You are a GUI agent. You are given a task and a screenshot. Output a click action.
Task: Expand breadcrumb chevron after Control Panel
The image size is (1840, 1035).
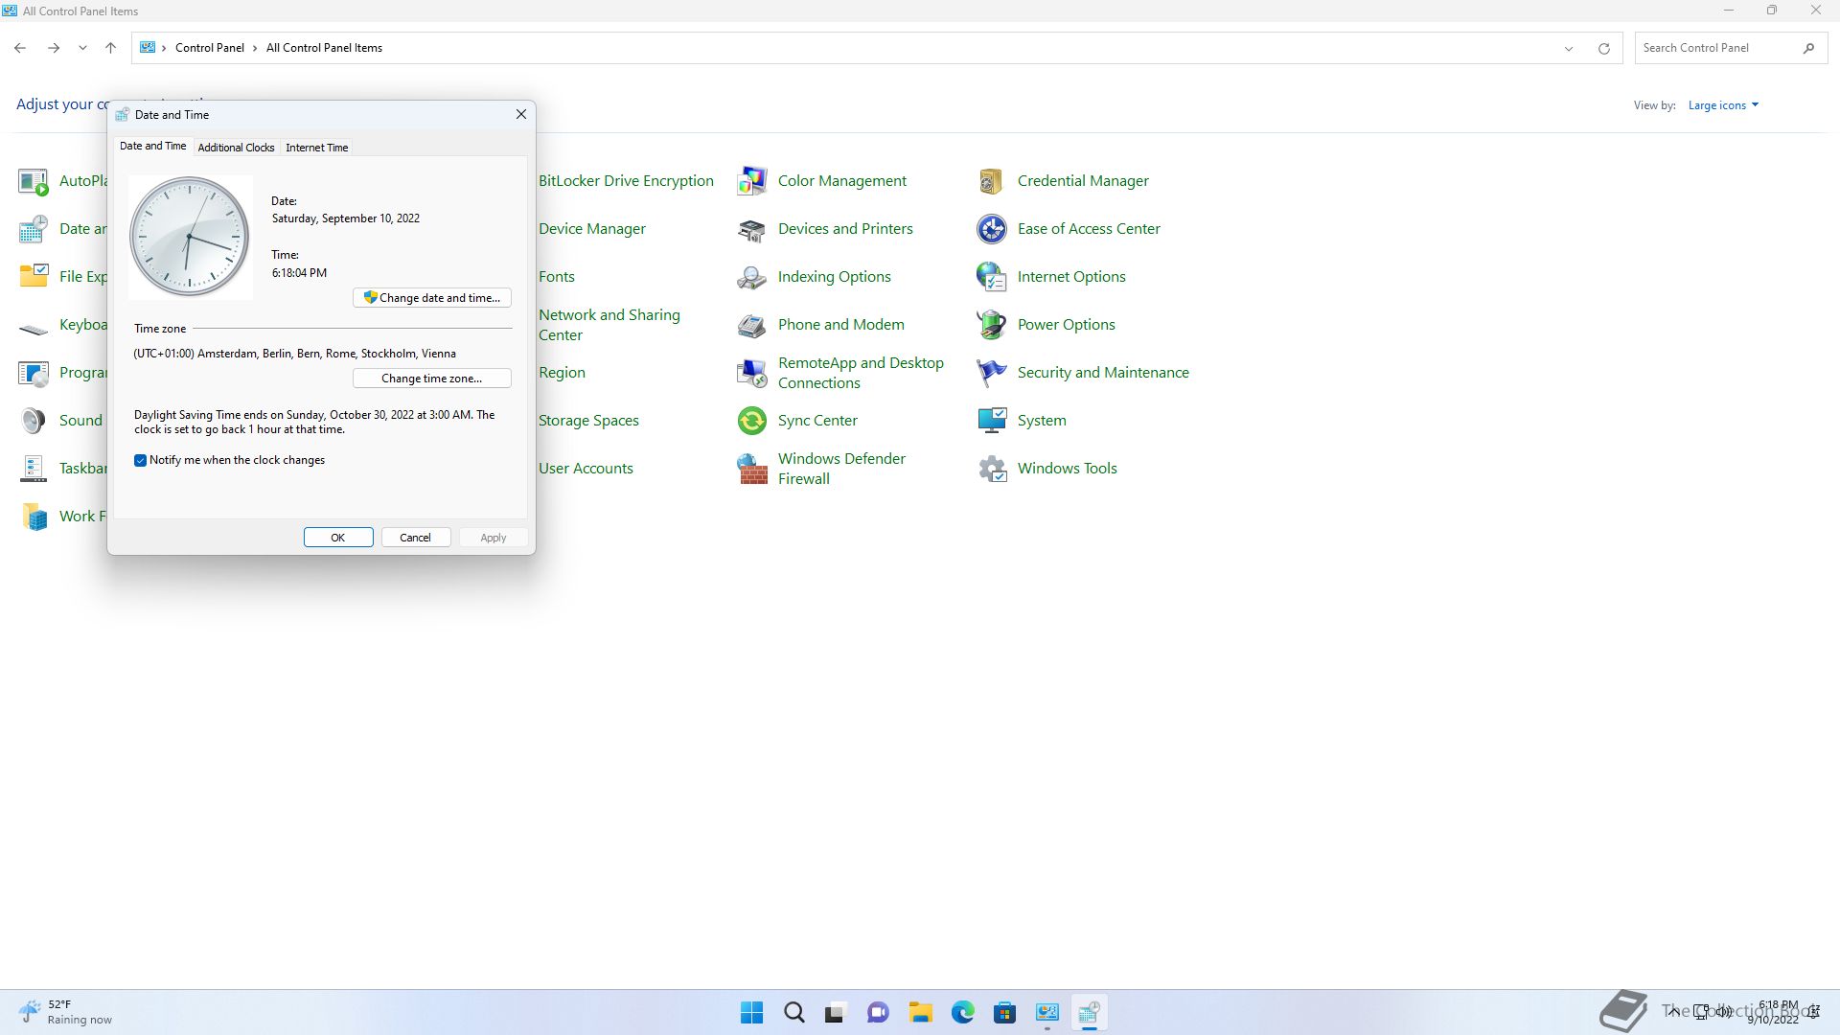point(255,48)
